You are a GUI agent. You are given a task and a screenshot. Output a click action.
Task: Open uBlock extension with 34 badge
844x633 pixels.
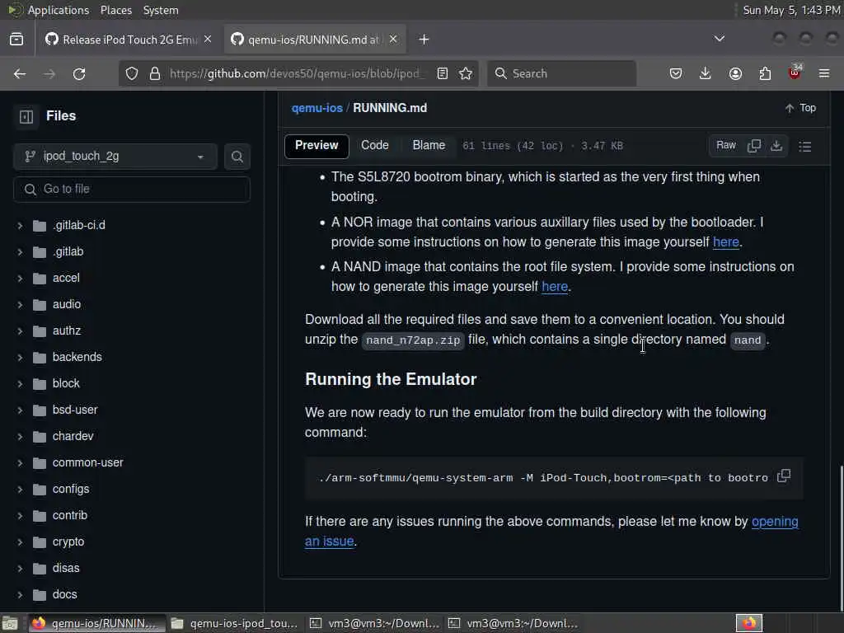click(795, 73)
